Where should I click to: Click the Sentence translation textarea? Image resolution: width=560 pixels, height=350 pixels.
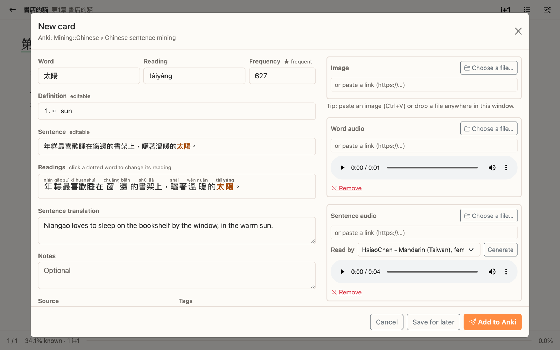177,231
